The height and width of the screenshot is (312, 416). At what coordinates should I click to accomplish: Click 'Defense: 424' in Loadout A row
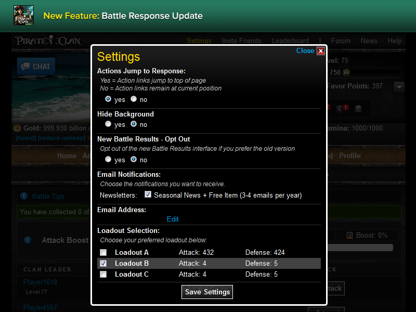[x=265, y=252]
